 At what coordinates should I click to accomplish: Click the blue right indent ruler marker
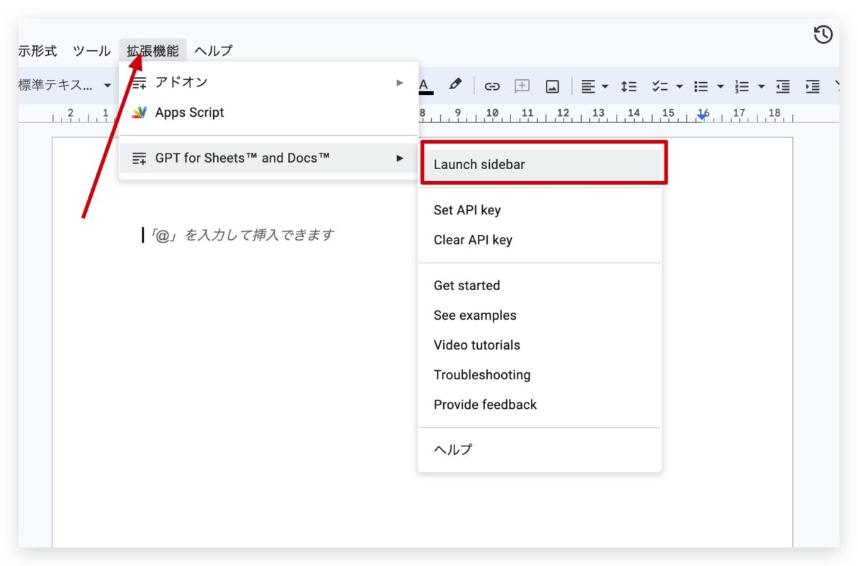[702, 117]
